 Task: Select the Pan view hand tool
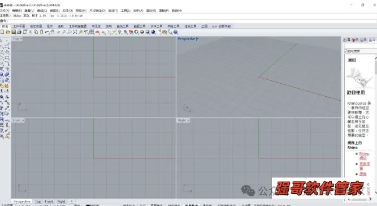point(53,32)
